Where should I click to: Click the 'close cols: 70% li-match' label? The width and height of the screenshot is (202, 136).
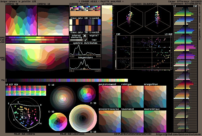85,32
